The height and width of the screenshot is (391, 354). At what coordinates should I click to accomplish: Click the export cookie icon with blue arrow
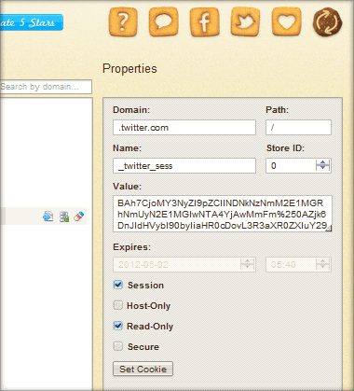(48, 216)
